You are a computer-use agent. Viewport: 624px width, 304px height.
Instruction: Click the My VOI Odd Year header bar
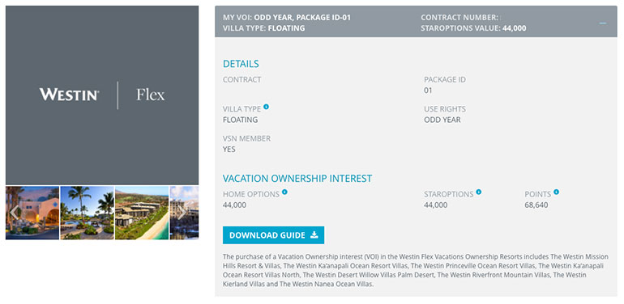[x=416, y=22]
